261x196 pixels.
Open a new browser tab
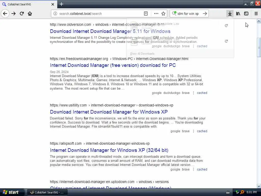click(61, 4)
